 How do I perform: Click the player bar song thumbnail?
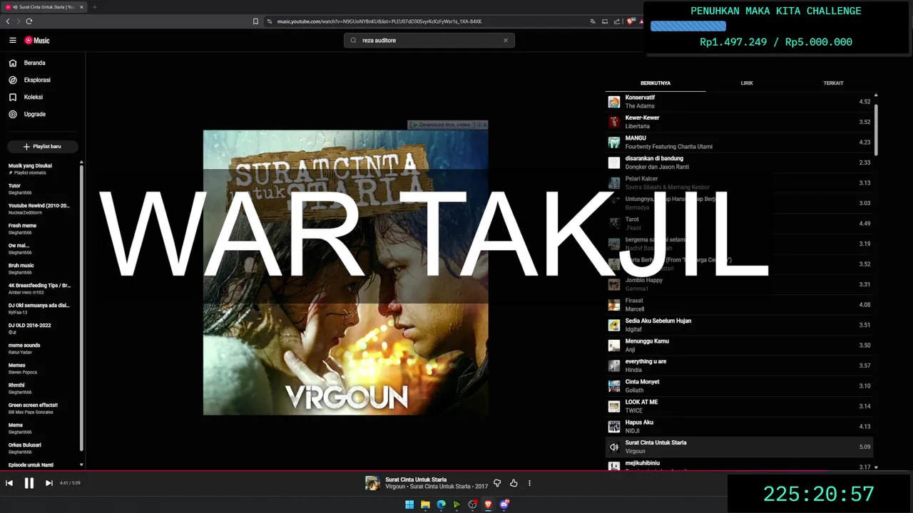[372, 483]
